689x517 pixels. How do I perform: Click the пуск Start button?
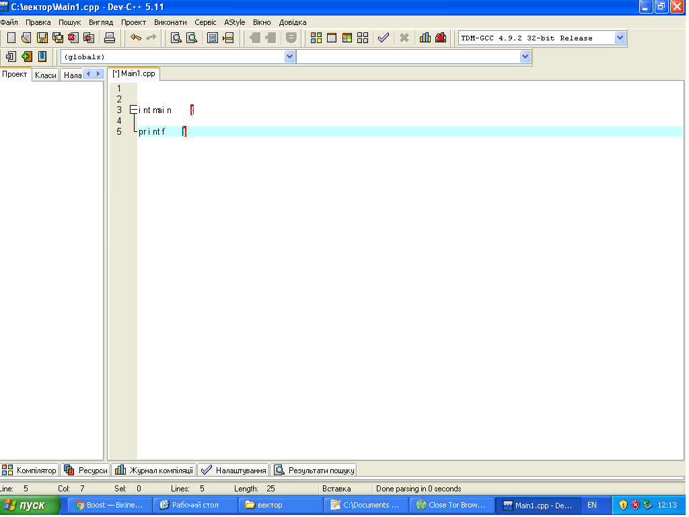26,505
